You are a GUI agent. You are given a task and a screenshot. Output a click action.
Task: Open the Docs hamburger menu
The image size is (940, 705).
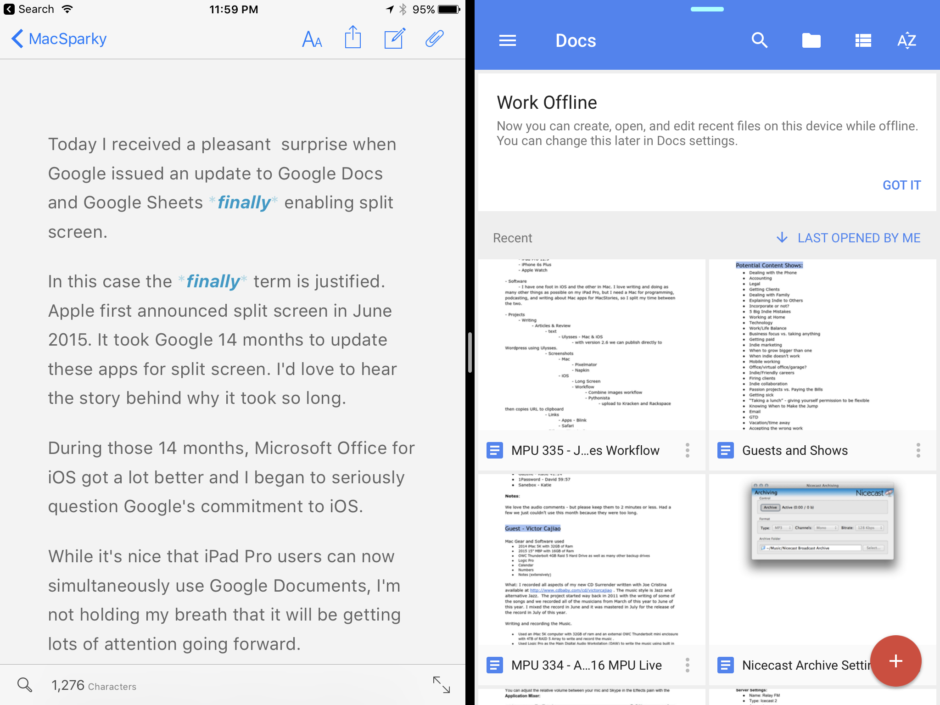(x=507, y=40)
